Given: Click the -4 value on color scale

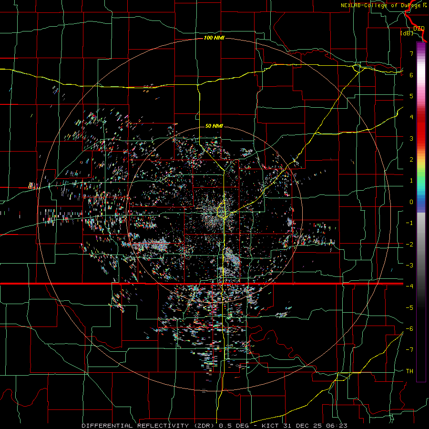Looking at the screenshot, I should pyautogui.click(x=409, y=286).
